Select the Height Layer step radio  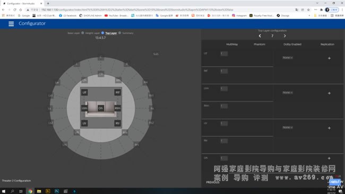point(102,33)
